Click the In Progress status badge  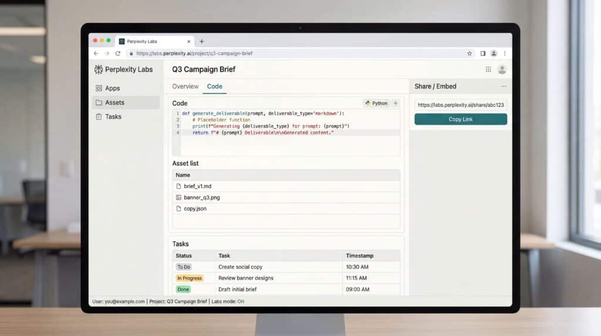pos(190,278)
